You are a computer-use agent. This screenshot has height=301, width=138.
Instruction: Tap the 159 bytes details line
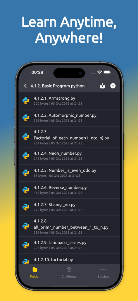[x=58, y=193]
